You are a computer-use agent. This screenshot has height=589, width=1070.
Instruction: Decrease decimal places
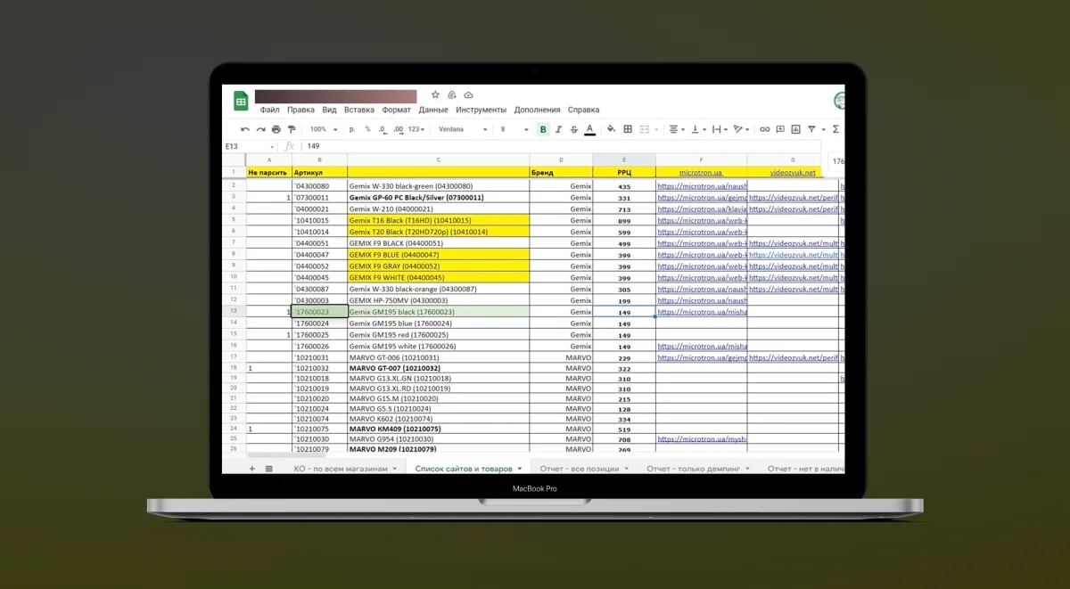pos(383,129)
